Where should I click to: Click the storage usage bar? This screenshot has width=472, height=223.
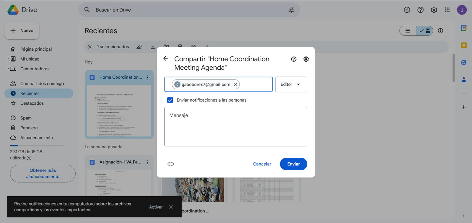pos(37,146)
